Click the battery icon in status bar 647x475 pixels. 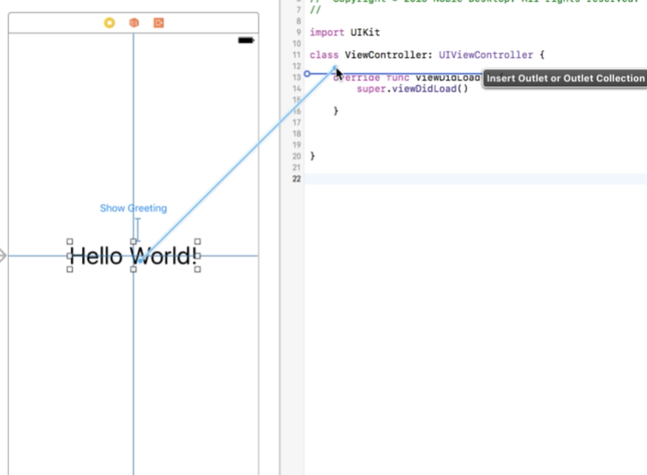click(x=246, y=40)
